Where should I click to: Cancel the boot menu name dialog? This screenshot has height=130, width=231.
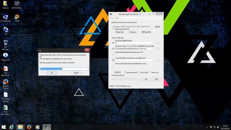(76, 73)
